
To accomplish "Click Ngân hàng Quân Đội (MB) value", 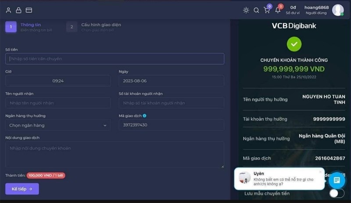I will click(x=322, y=139).
